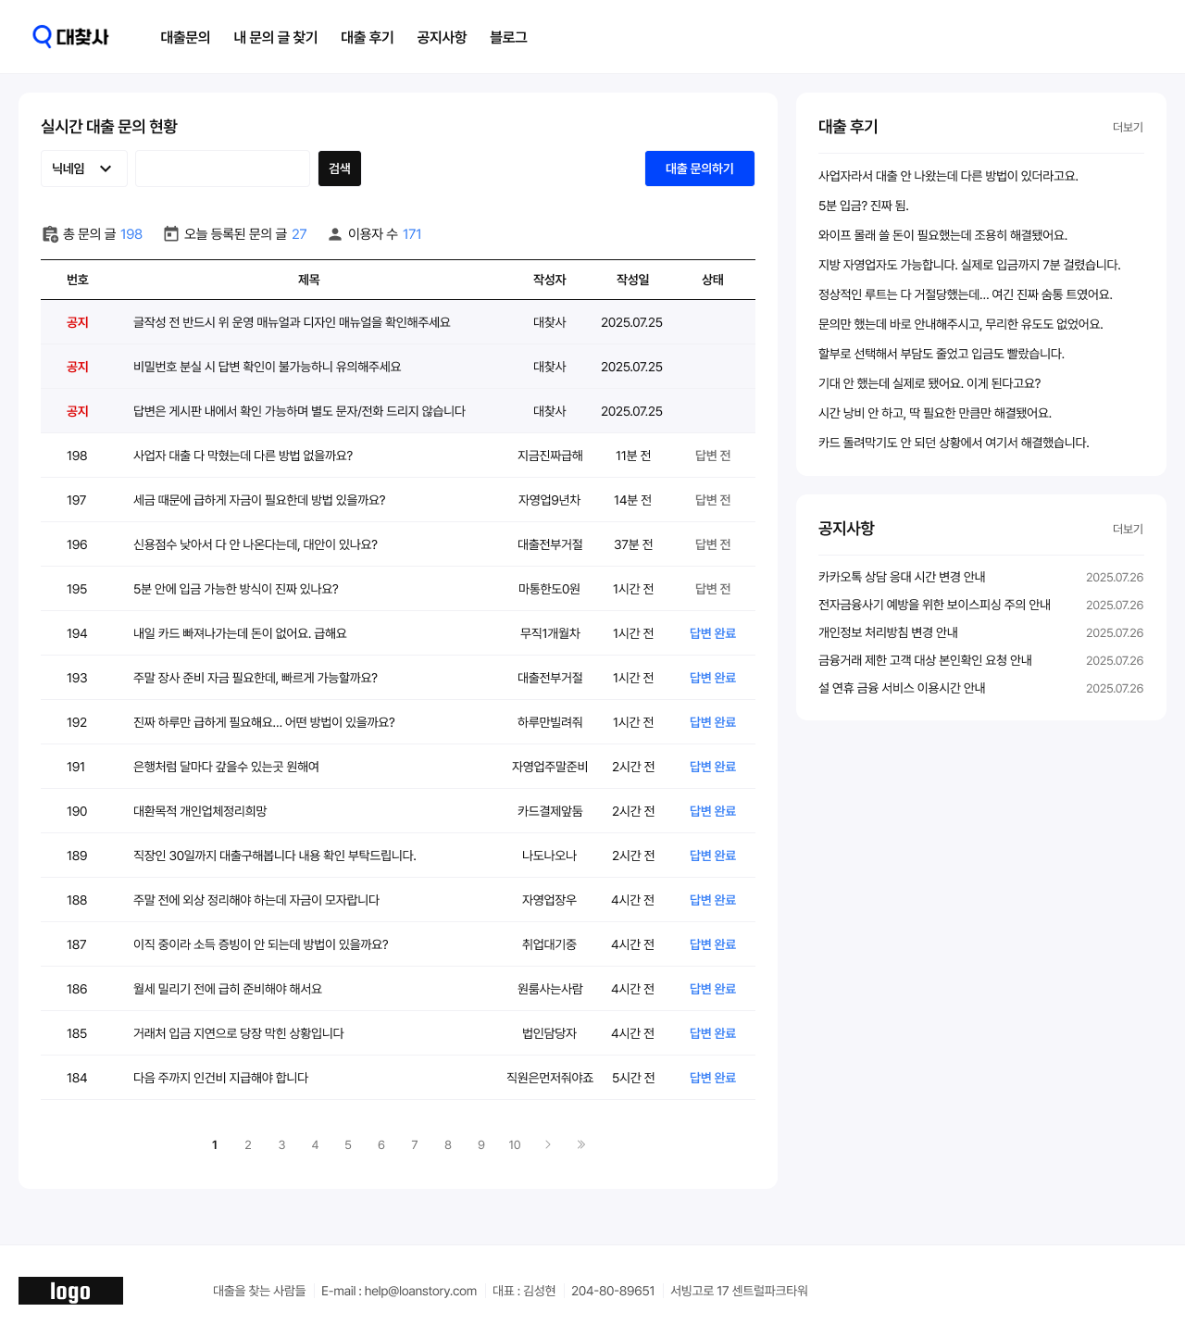Open the 닉네임 search type dropdown
This screenshot has height=1337, width=1185.
83,169
